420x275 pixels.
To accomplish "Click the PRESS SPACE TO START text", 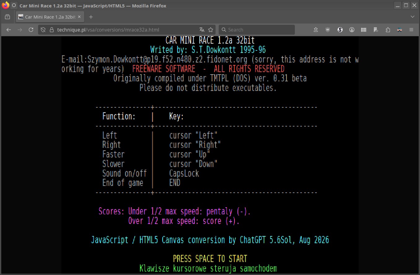I will pyautogui.click(x=210, y=259).
